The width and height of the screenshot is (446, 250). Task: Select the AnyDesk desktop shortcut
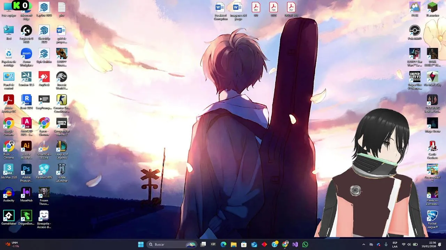[x=44, y=79]
